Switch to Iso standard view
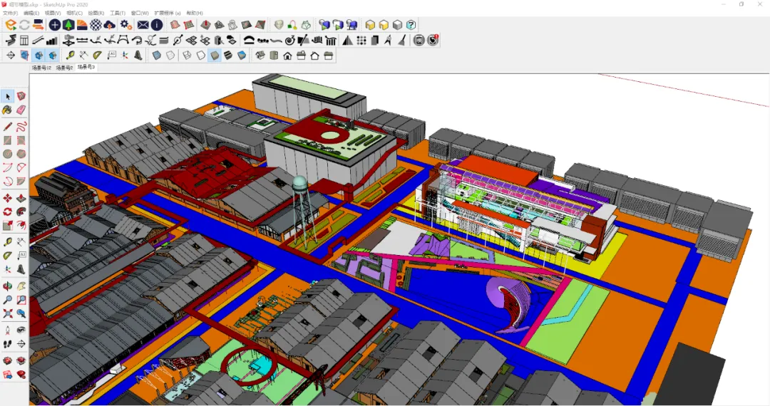This screenshot has height=406, width=770. pos(260,56)
